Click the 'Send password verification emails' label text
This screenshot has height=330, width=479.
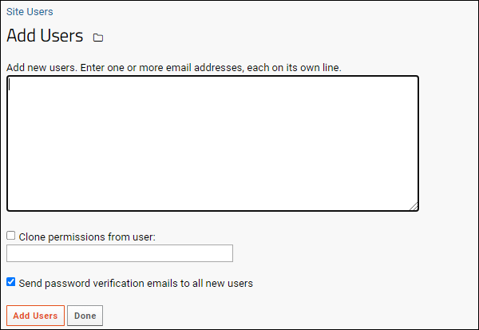136,283
